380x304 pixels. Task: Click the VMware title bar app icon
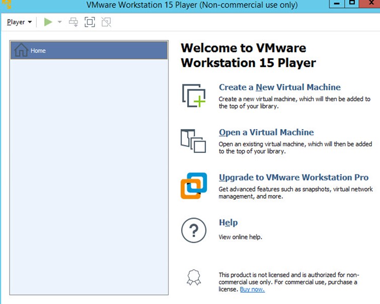click(7, 4)
